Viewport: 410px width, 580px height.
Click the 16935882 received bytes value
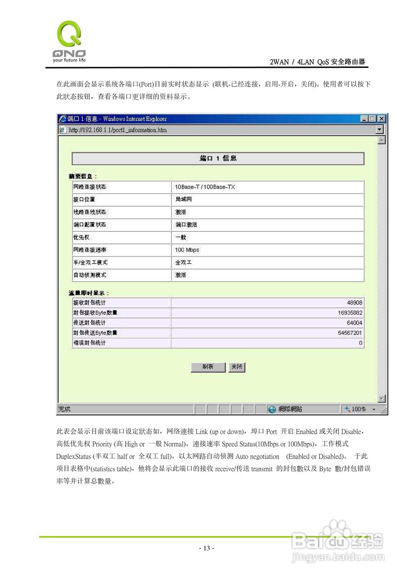point(350,313)
